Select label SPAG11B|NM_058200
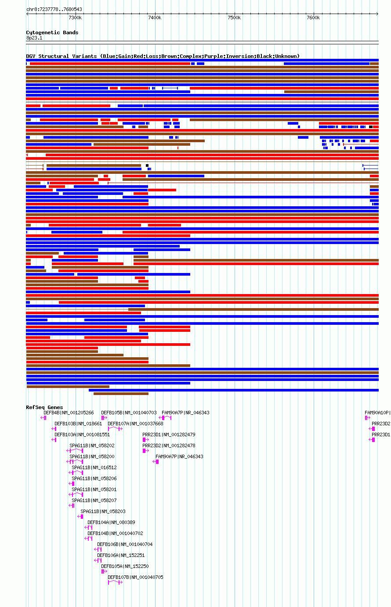The image size is (391, 607). [92, 456]
